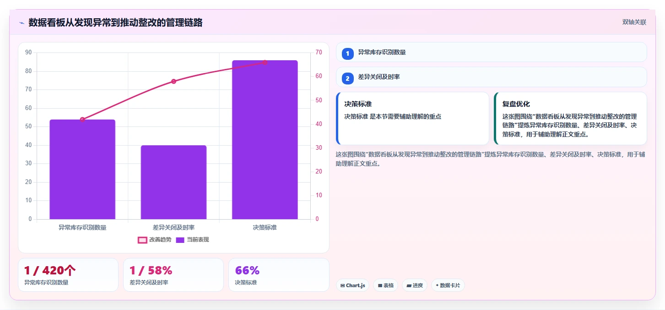
Task: Click the 进度 tag chip
Action: click(415, 285)
